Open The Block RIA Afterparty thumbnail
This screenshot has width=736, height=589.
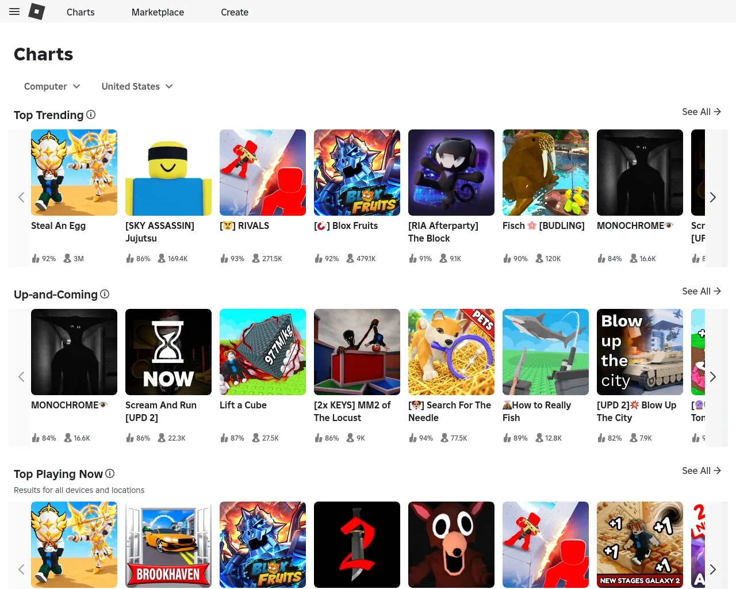click(451, 173)
